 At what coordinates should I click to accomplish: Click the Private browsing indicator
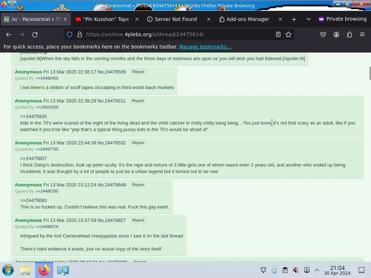click(x=342, y=19)
